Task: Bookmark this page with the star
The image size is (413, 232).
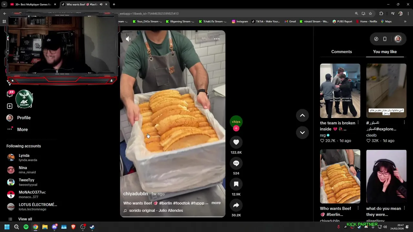Action: tap(370, 14)
